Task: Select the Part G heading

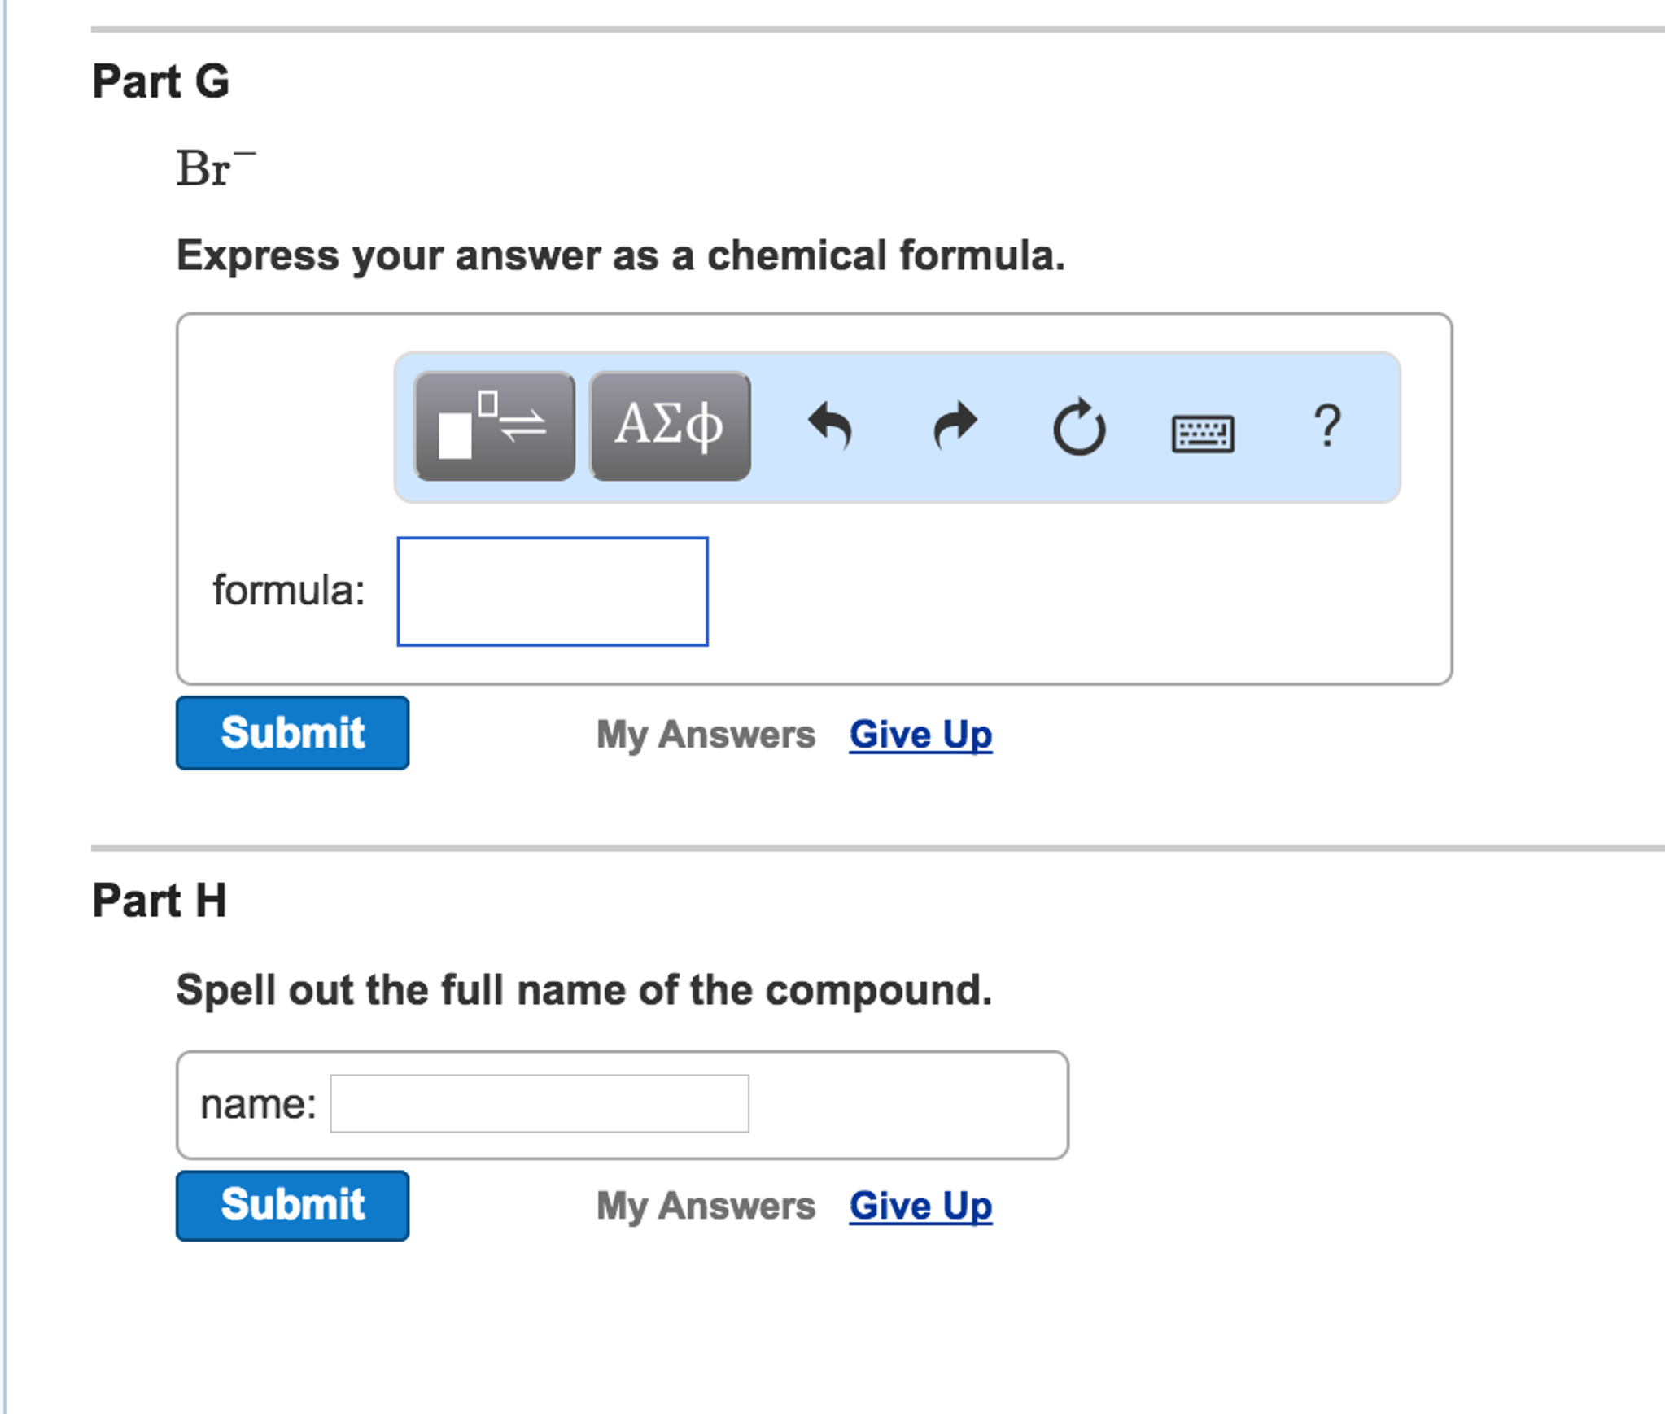Action: click(x=159, y=80)
